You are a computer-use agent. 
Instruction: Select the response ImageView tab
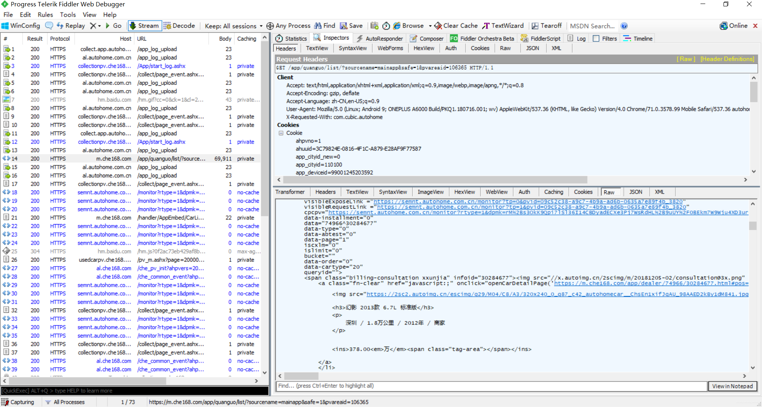pos(431,192)
